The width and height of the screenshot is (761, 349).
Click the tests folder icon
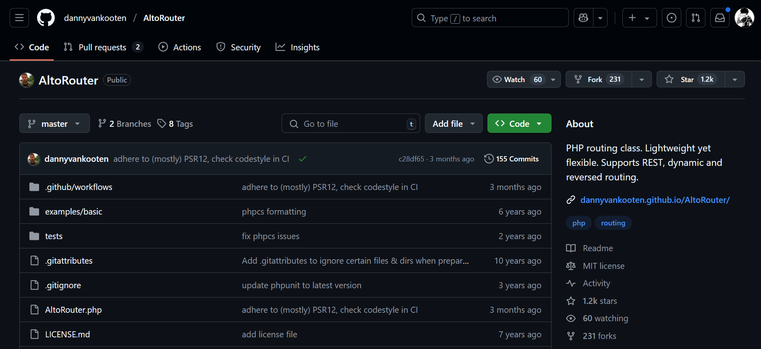(34, 236)
